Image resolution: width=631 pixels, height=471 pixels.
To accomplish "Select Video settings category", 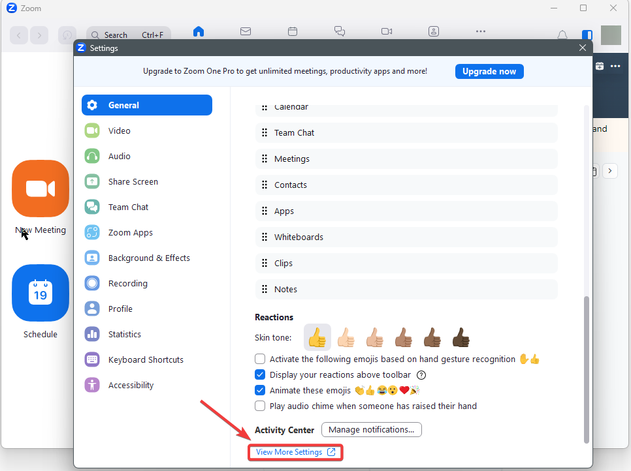I will 147,130.
